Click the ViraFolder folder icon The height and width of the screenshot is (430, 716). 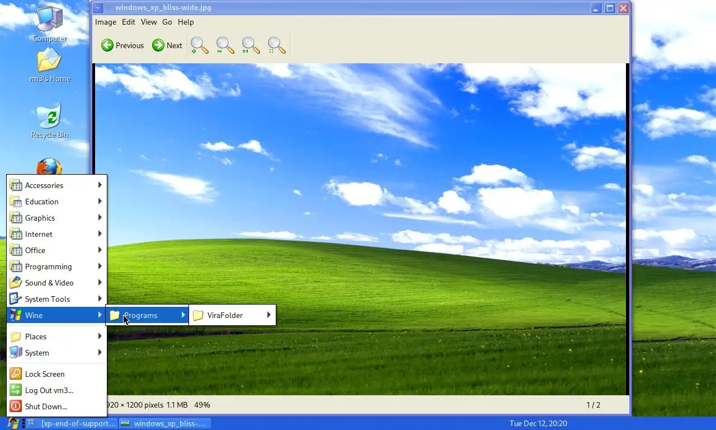point(198,315)
